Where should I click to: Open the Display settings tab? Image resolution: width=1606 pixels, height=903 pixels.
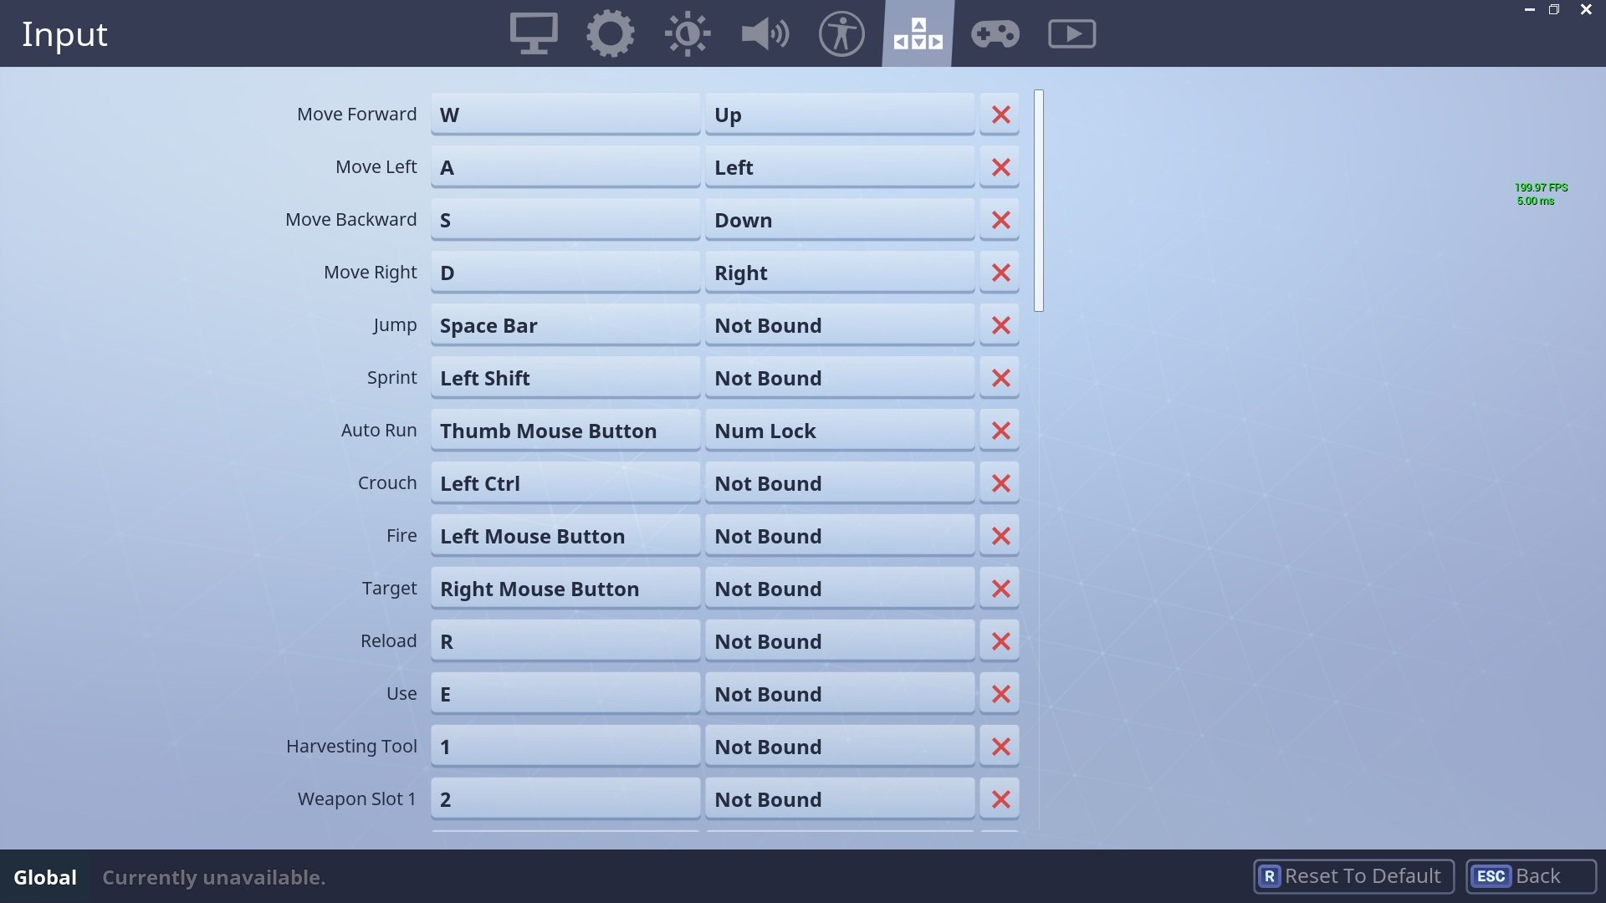533,33
